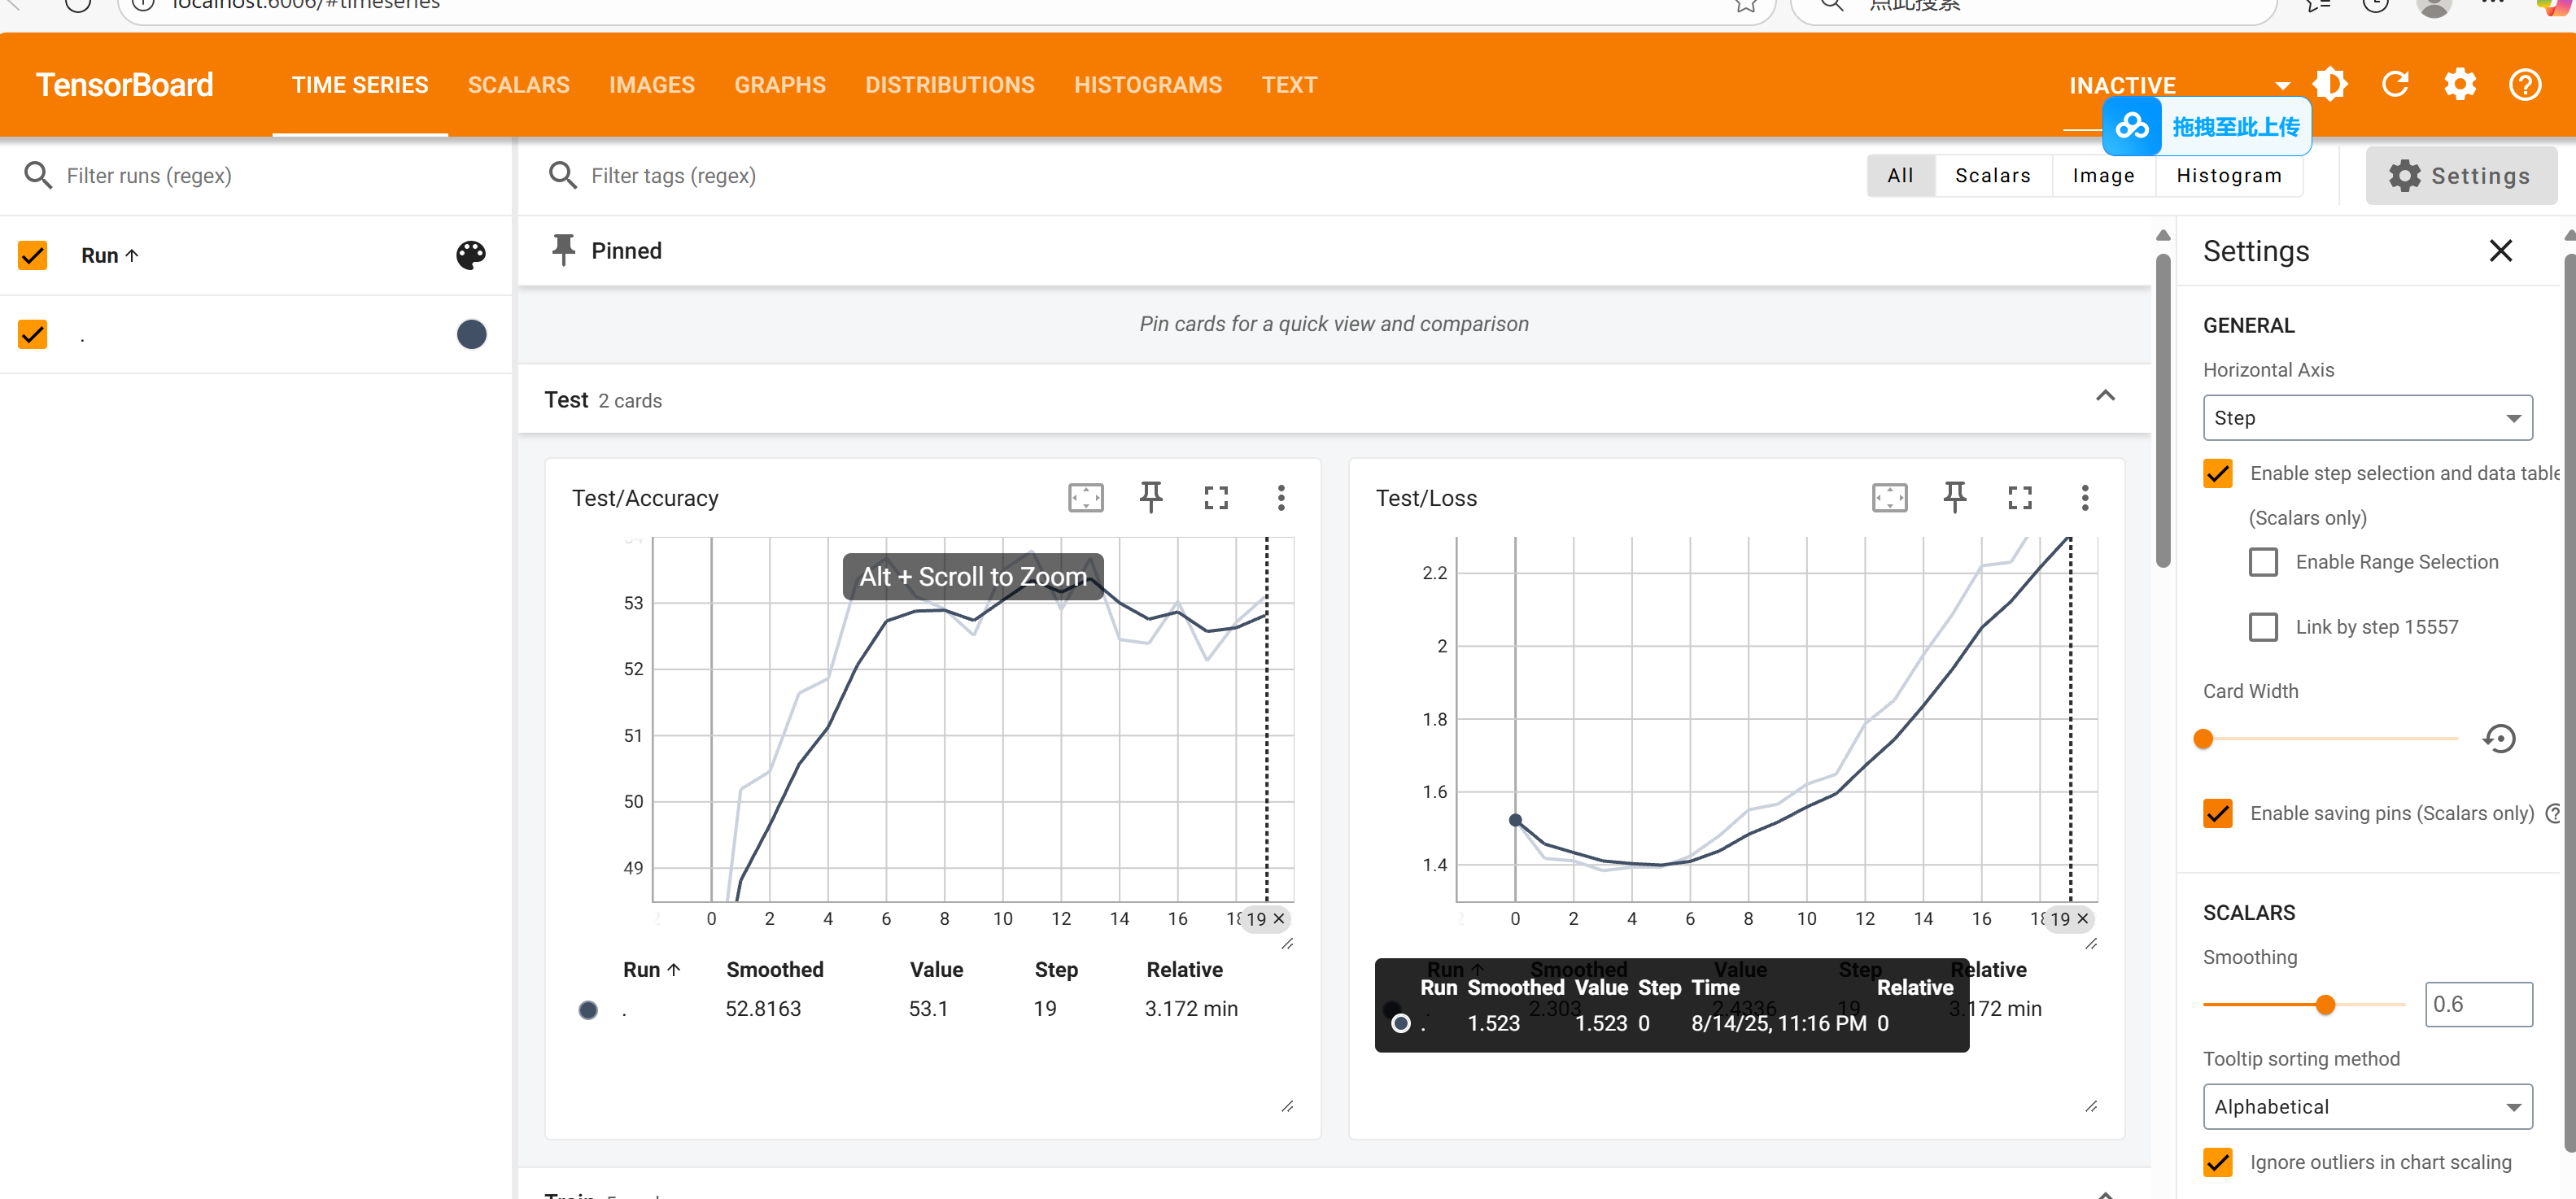Open run color palette icon
Screen dimensions: 2576x1199
coord(471,255)
